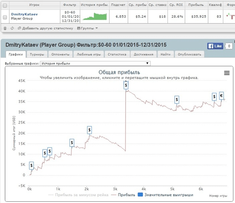Sort by the Квалиф column header

[x=216, y=5]
